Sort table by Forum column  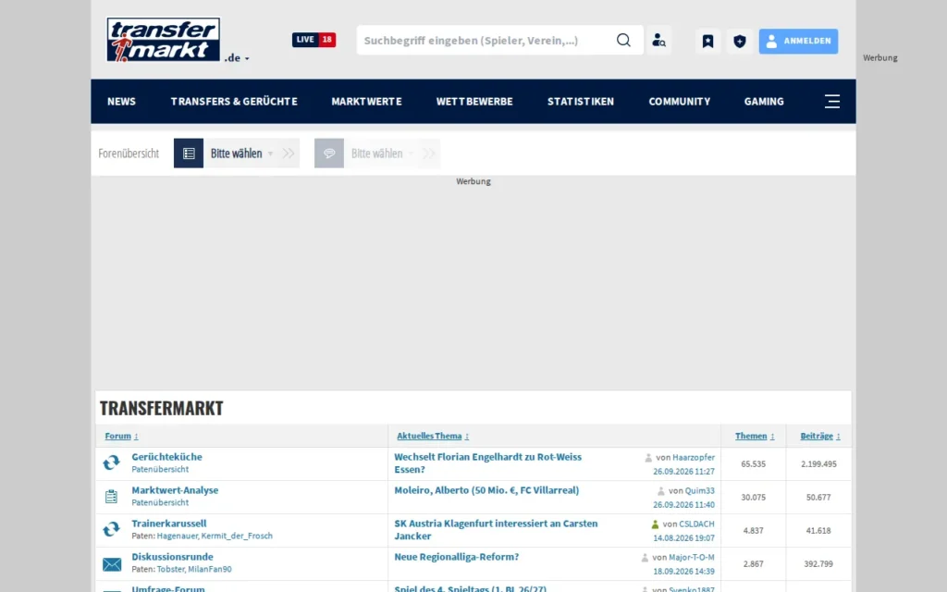[x=121, y=437]
